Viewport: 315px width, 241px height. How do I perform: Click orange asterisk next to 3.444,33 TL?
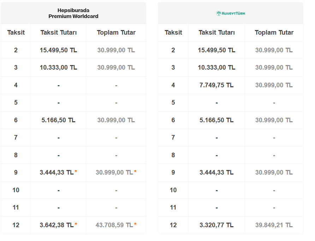coord(76,172)
